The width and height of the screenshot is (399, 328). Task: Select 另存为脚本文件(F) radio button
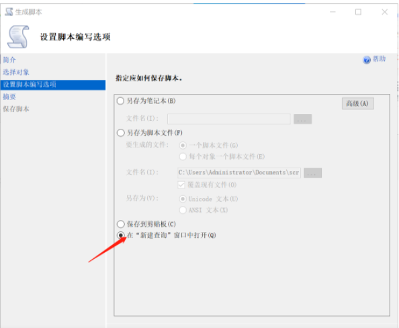[x=120, y=133]
